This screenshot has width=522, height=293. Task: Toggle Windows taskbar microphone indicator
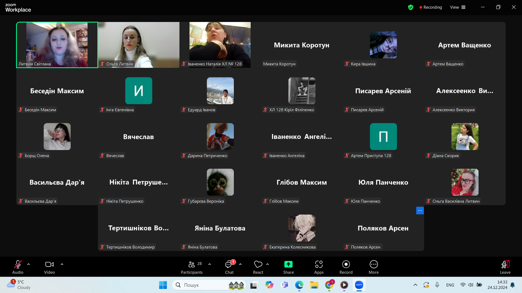coord(437,285)
